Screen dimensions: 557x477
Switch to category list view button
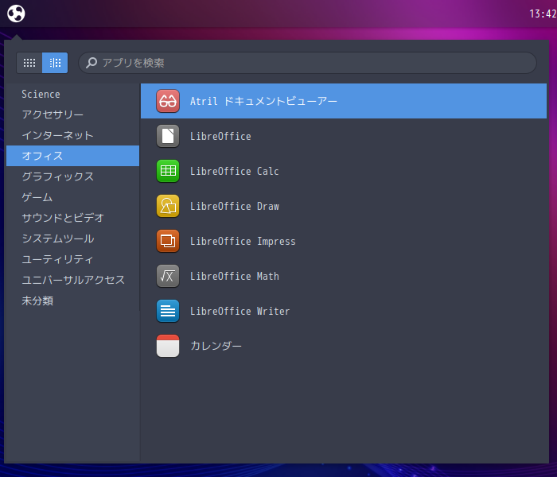pyautogui.click(x=55, y=63)
